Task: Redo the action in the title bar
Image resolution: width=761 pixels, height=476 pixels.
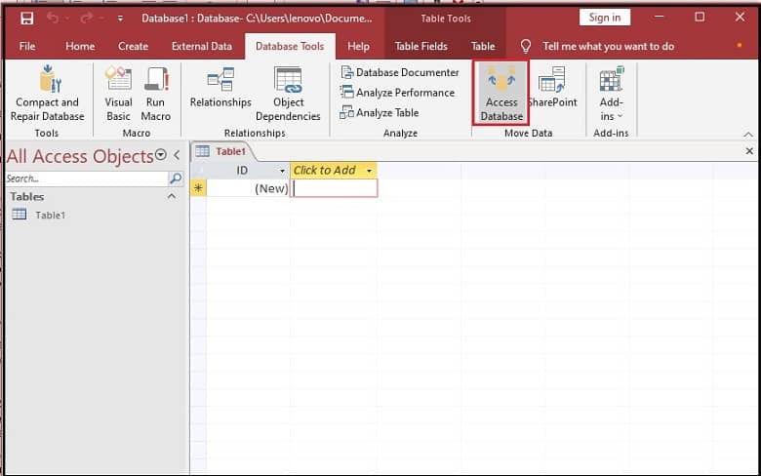Action: pyautogui.click(x=87, y=19)
